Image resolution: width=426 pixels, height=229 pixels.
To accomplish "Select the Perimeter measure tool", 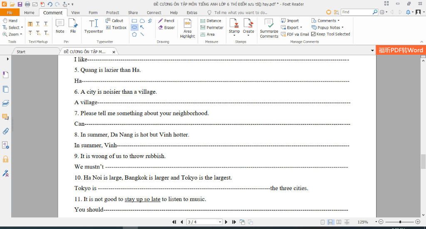I will pyautogui.click(x=212, y=28).
